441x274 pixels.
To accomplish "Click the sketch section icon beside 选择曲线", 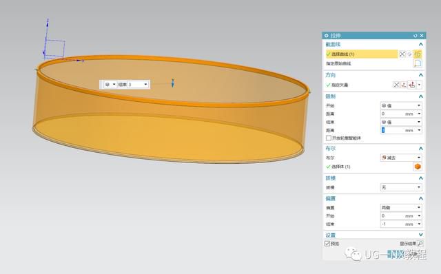I will point(418,54).
